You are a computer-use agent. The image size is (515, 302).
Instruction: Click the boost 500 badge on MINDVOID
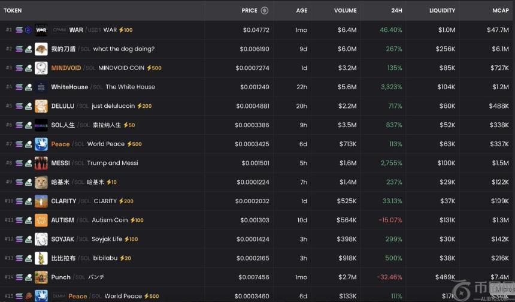(154, 68)
